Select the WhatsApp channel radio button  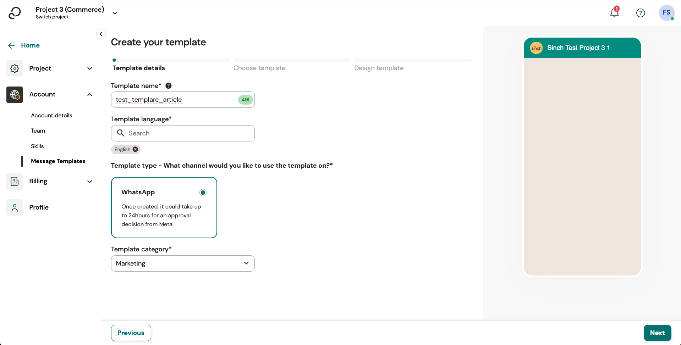pos(203,192)
